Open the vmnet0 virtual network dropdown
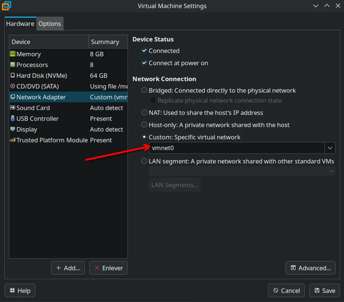344x302 pixels. pyautogui.click(x=242, y=148)
